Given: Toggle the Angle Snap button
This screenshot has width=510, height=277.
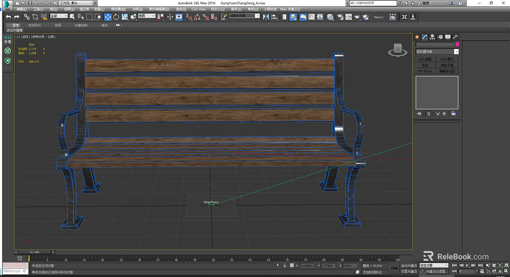Looking at the screenshot, I should pyautogui.click(x=197, y=17).
